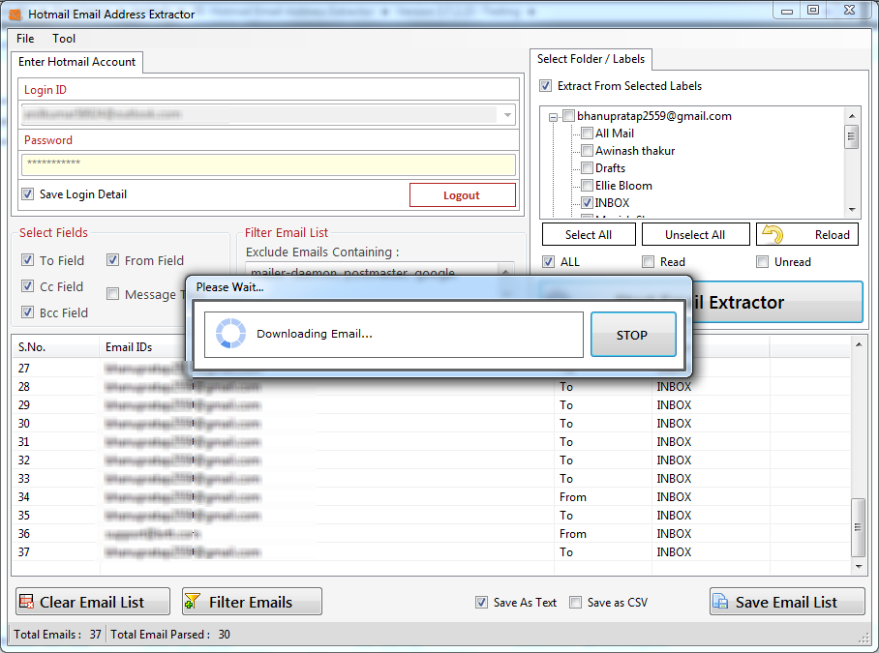Click the Filter Emails button label
Viewport: 879px width, 653px height.
tap(251, 602)
